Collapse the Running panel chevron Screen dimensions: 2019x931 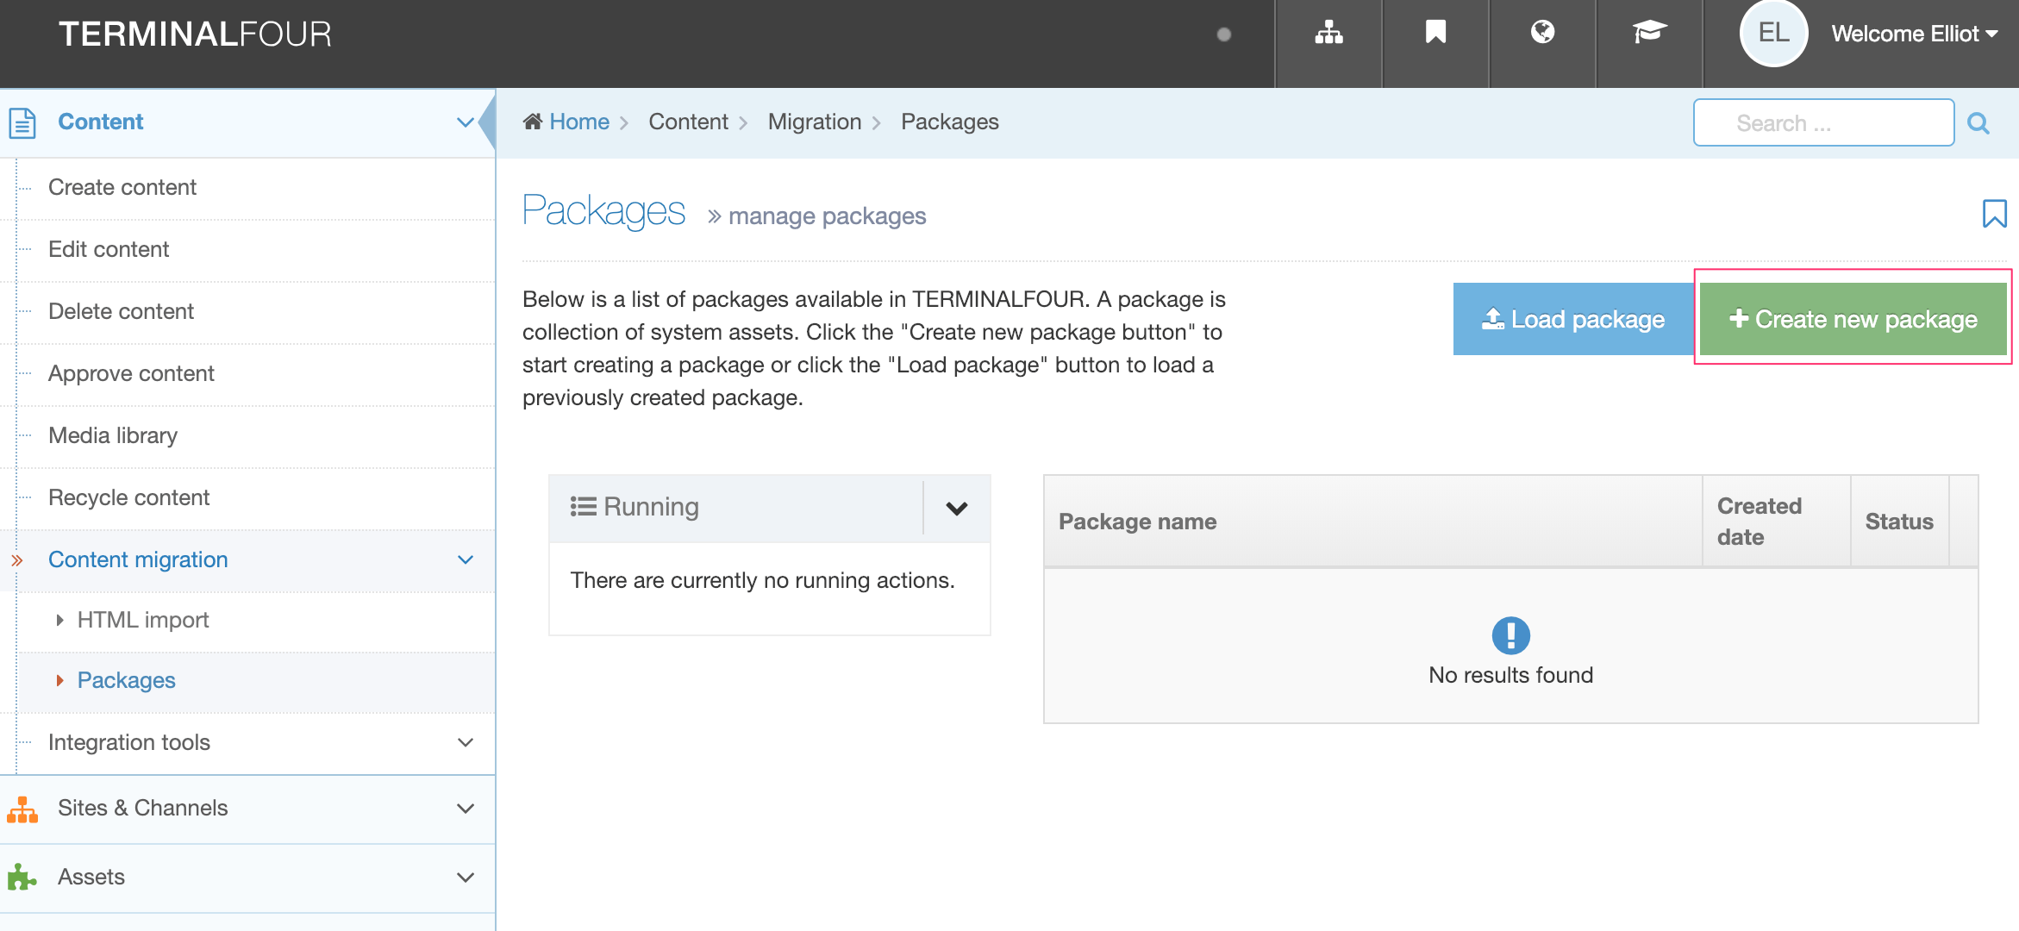point(956,508)
